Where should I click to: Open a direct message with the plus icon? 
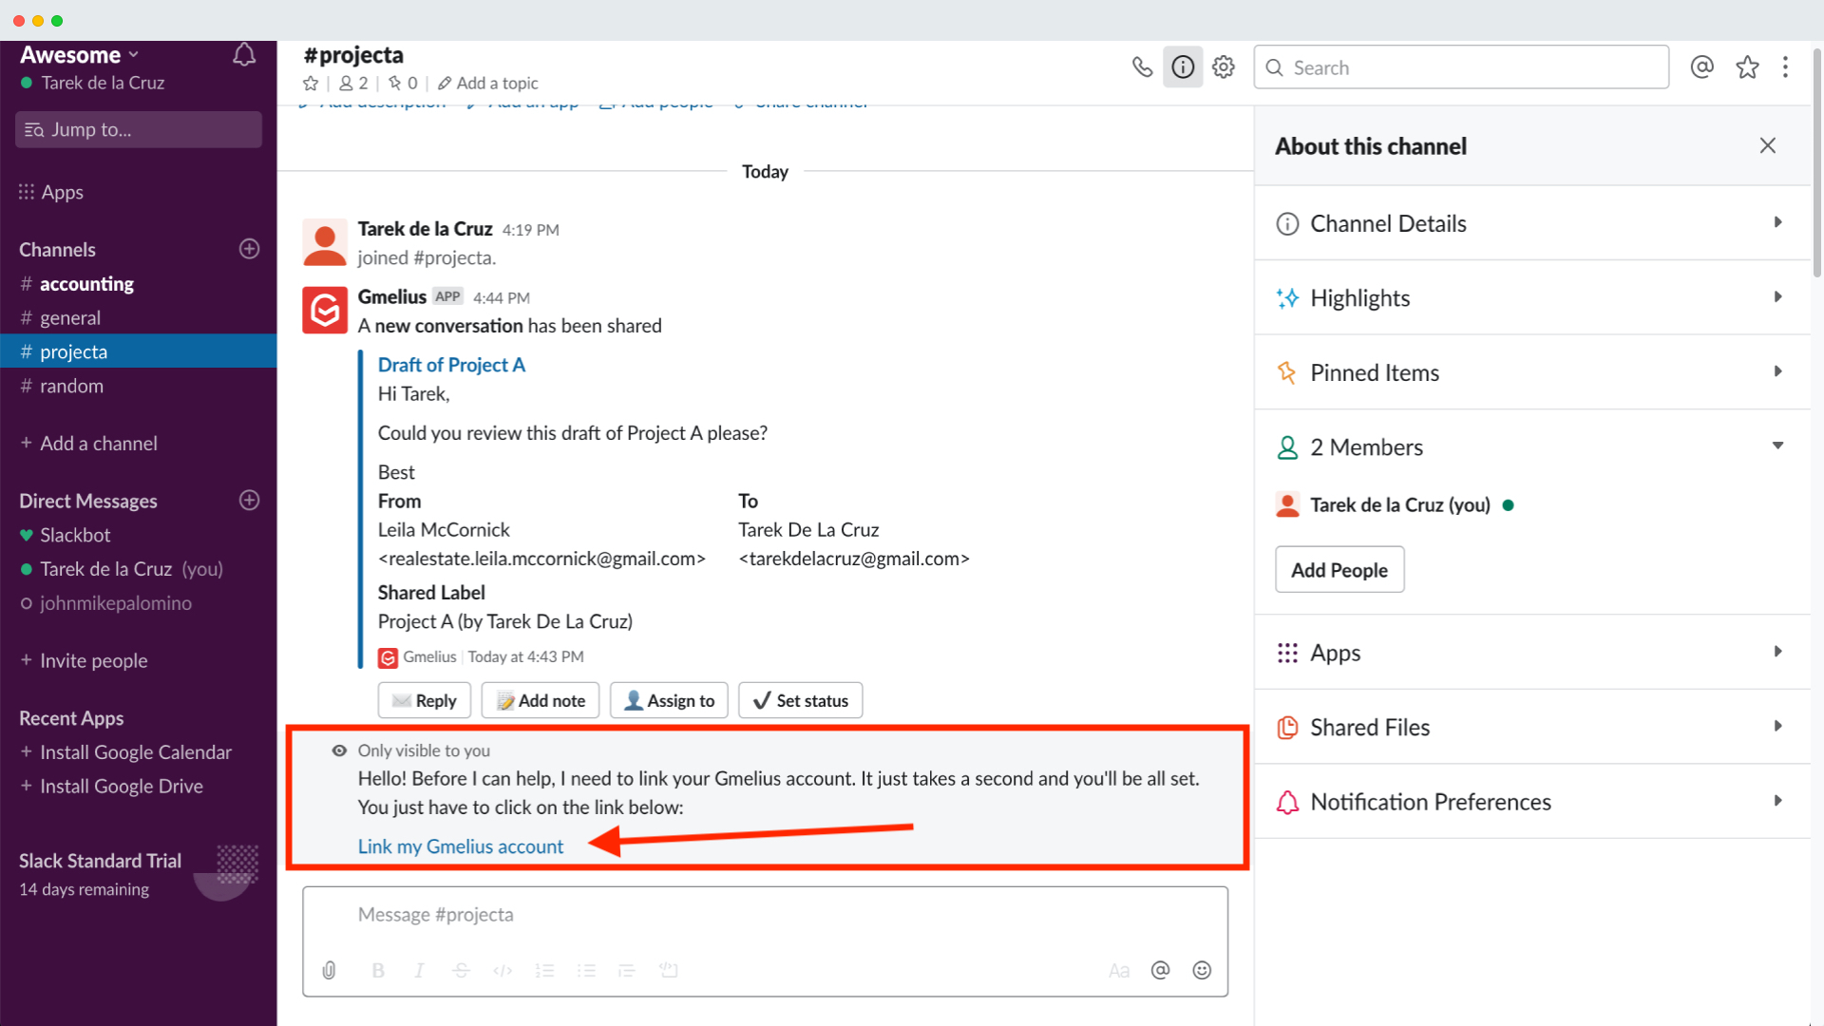point(249,501)
